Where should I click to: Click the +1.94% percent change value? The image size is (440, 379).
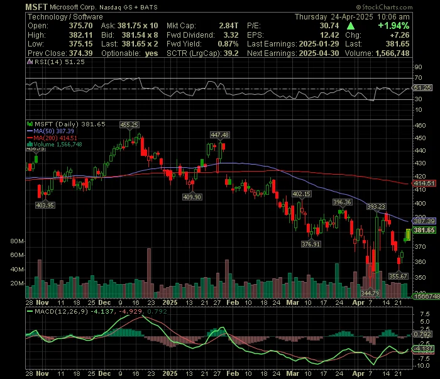393,26
